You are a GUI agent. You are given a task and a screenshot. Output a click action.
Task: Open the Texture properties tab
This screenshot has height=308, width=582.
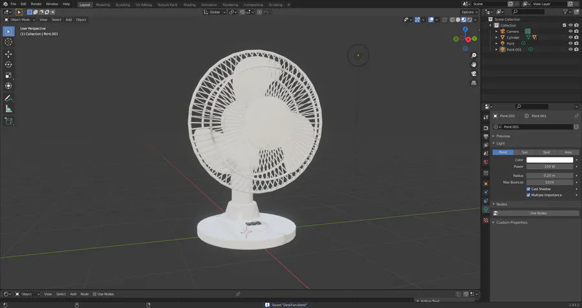[486, 220]
